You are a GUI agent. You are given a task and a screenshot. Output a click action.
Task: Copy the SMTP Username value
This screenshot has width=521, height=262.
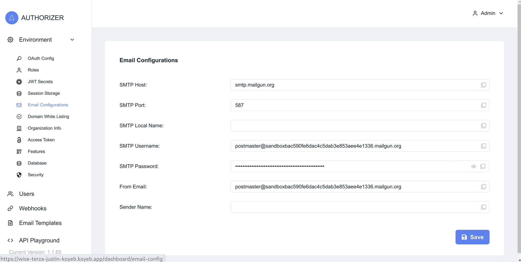(484, 146)
